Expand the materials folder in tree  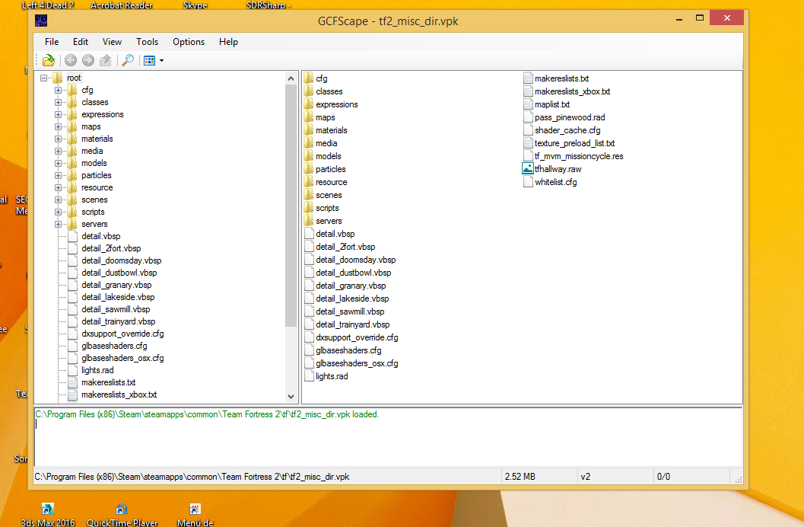click(x=58, y=139)
